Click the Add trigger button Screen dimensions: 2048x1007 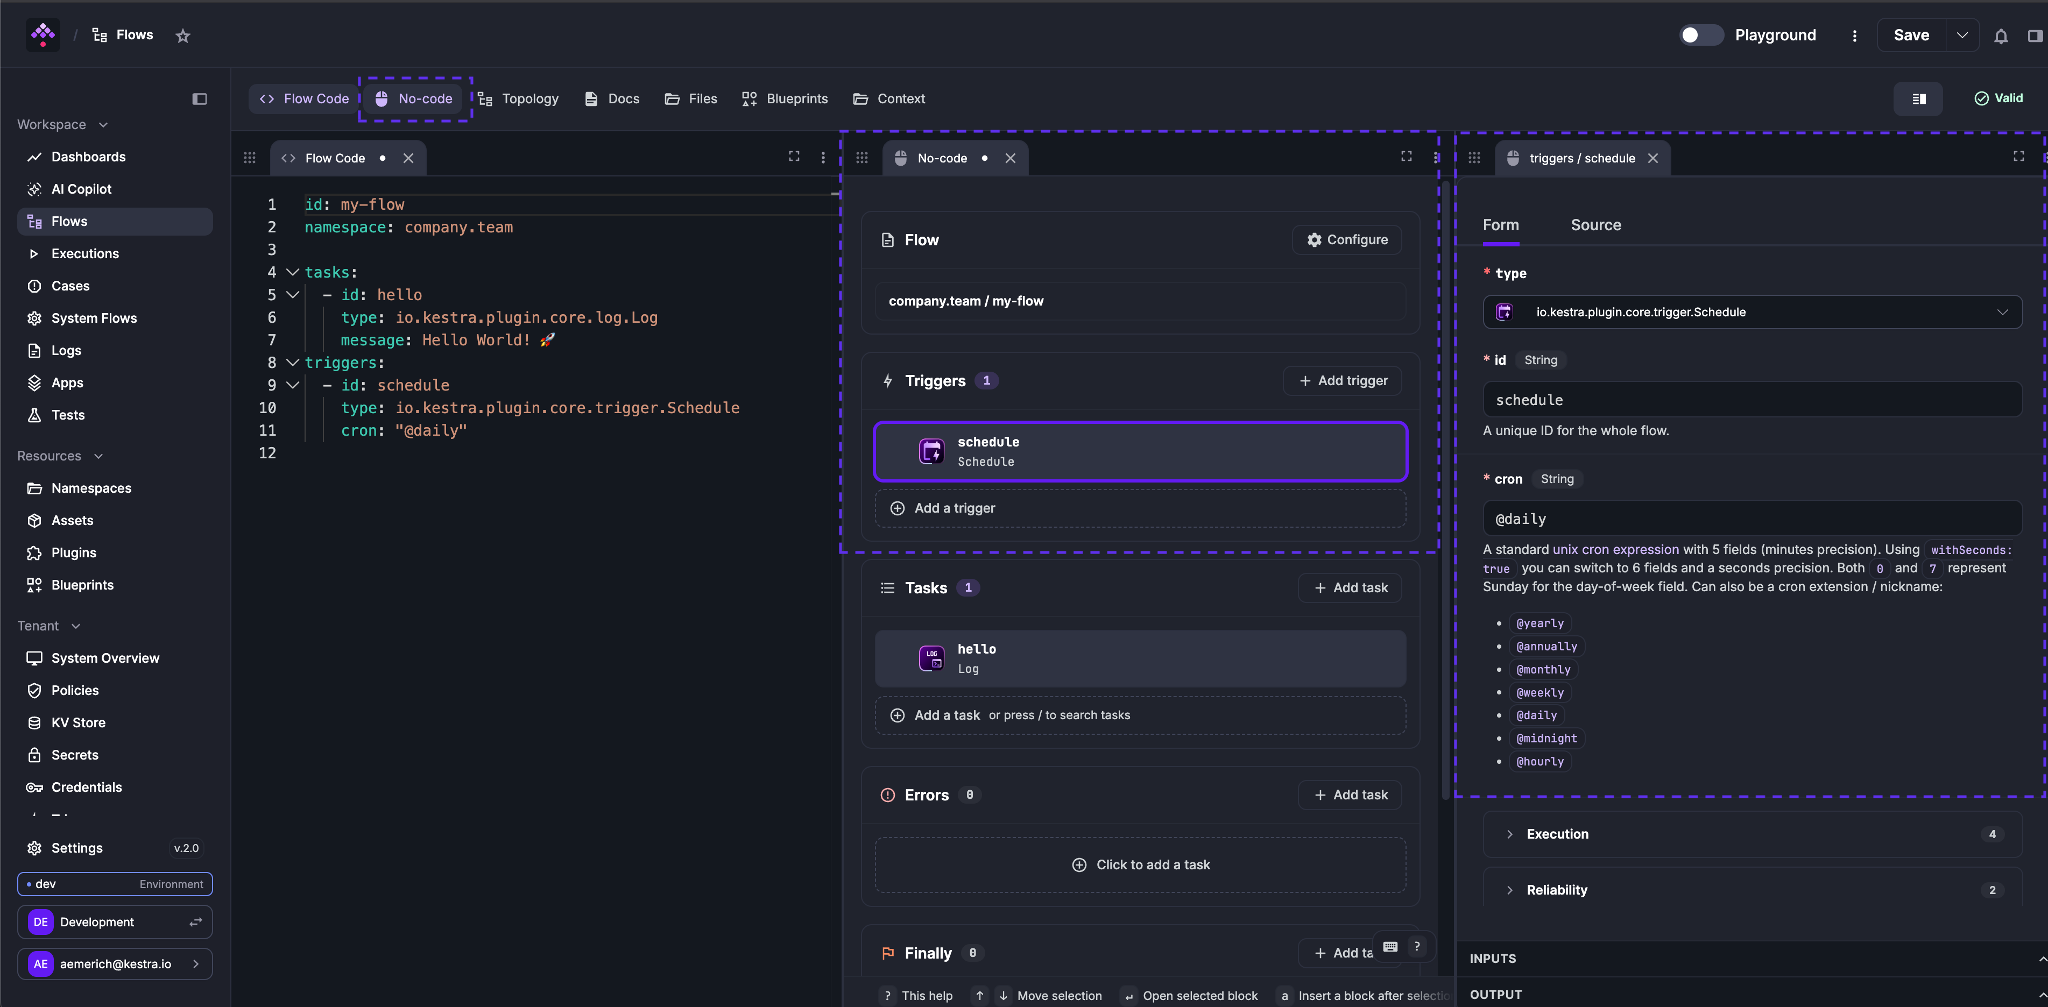pyautogui.click(x=1343, y=381)
